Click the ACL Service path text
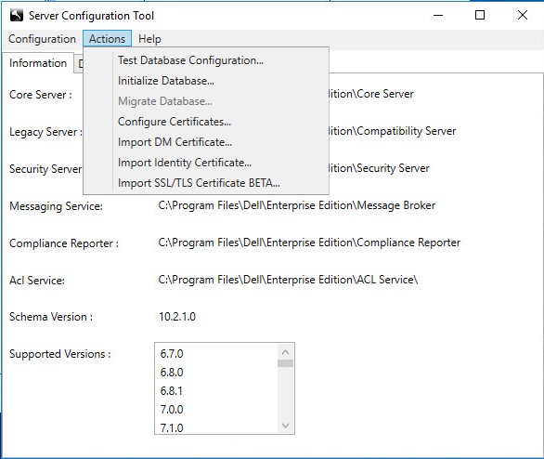544x459 pixels. [288, 280]
